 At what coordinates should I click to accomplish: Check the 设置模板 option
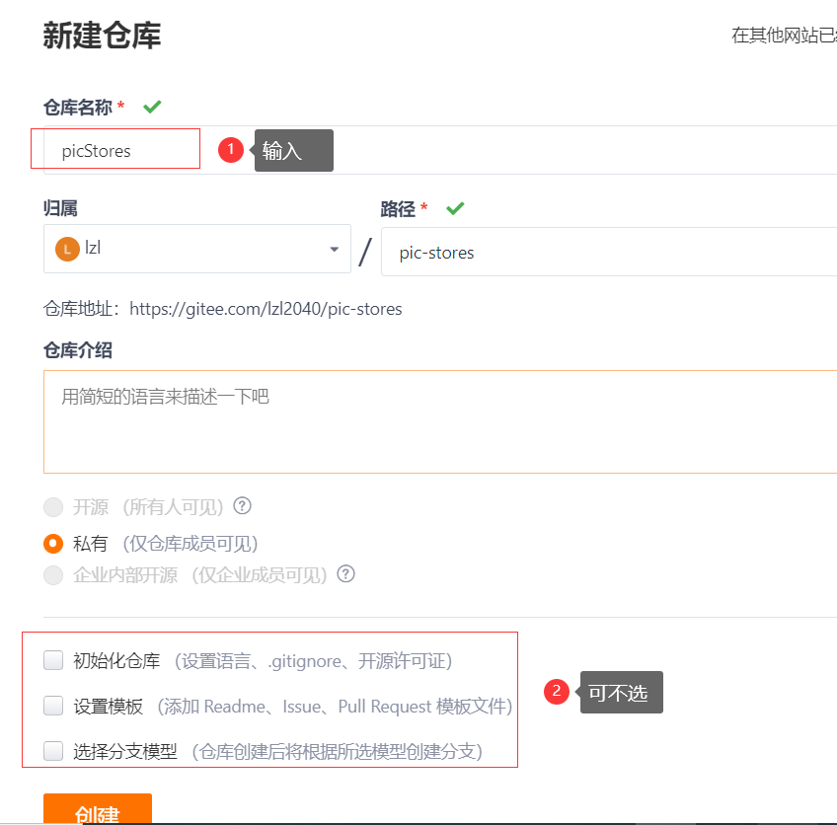(x=53, y=708)
